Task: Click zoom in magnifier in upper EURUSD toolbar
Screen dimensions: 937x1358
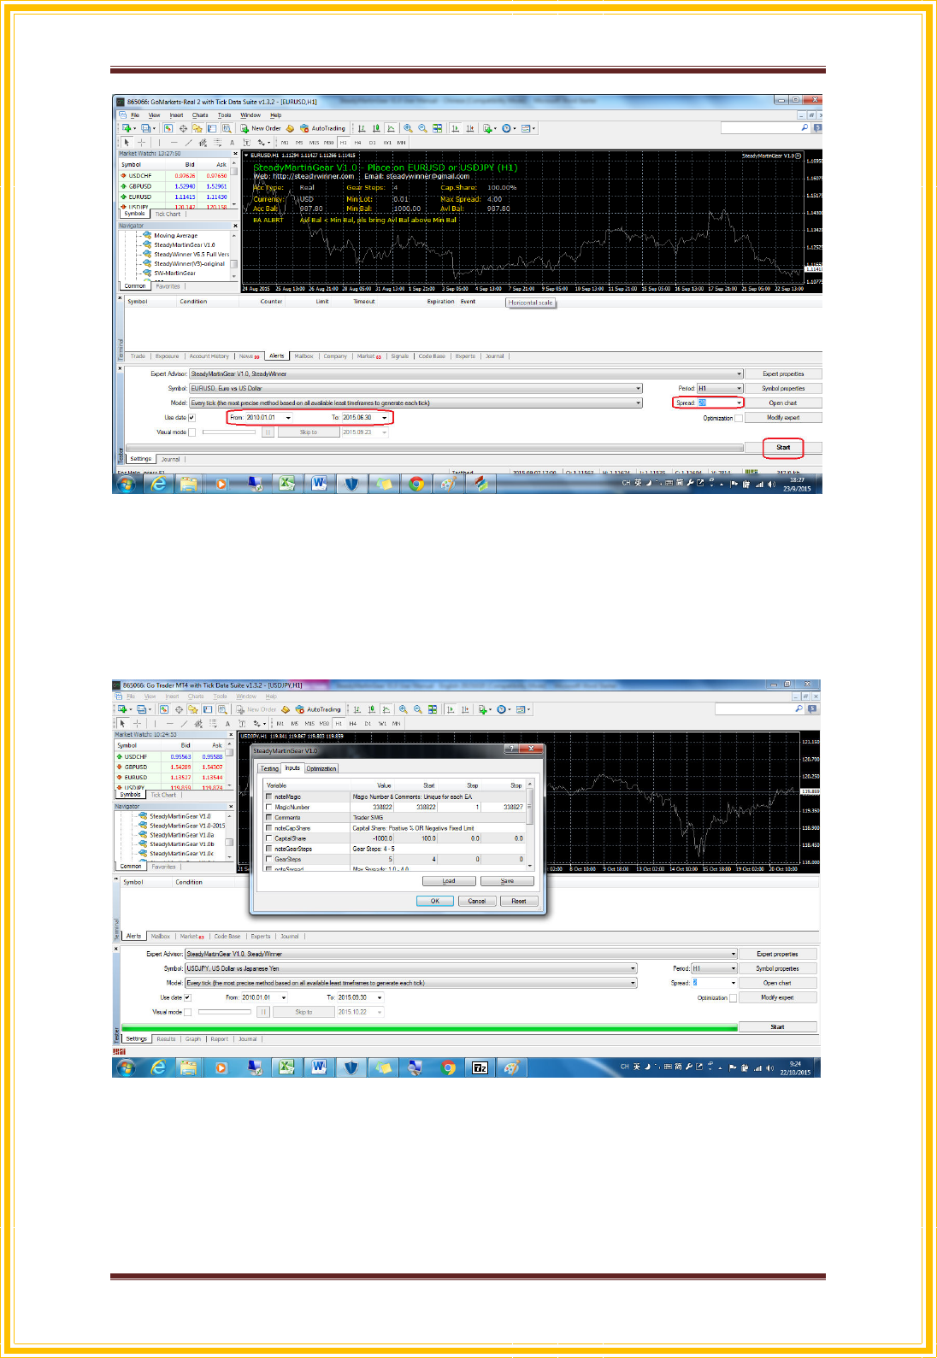Action: point(408,128)
